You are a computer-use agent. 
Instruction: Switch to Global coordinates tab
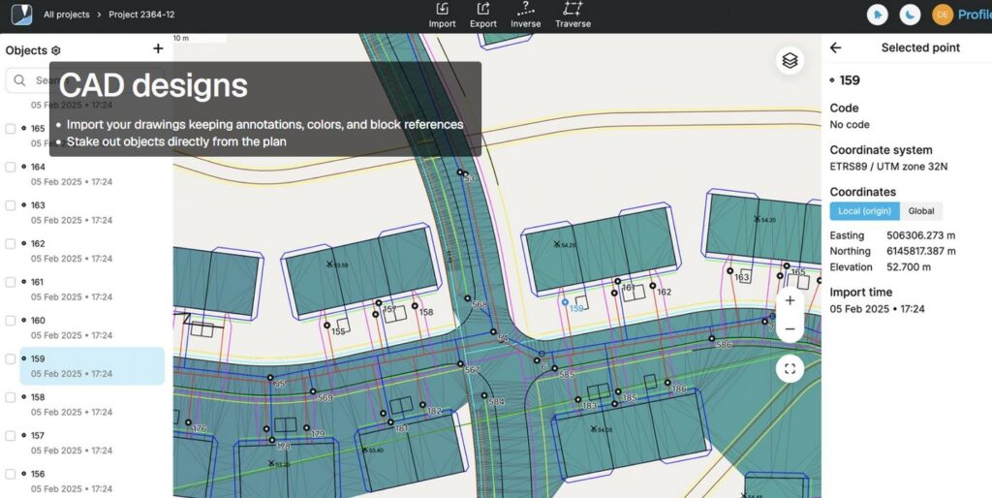tap(920, 211)
